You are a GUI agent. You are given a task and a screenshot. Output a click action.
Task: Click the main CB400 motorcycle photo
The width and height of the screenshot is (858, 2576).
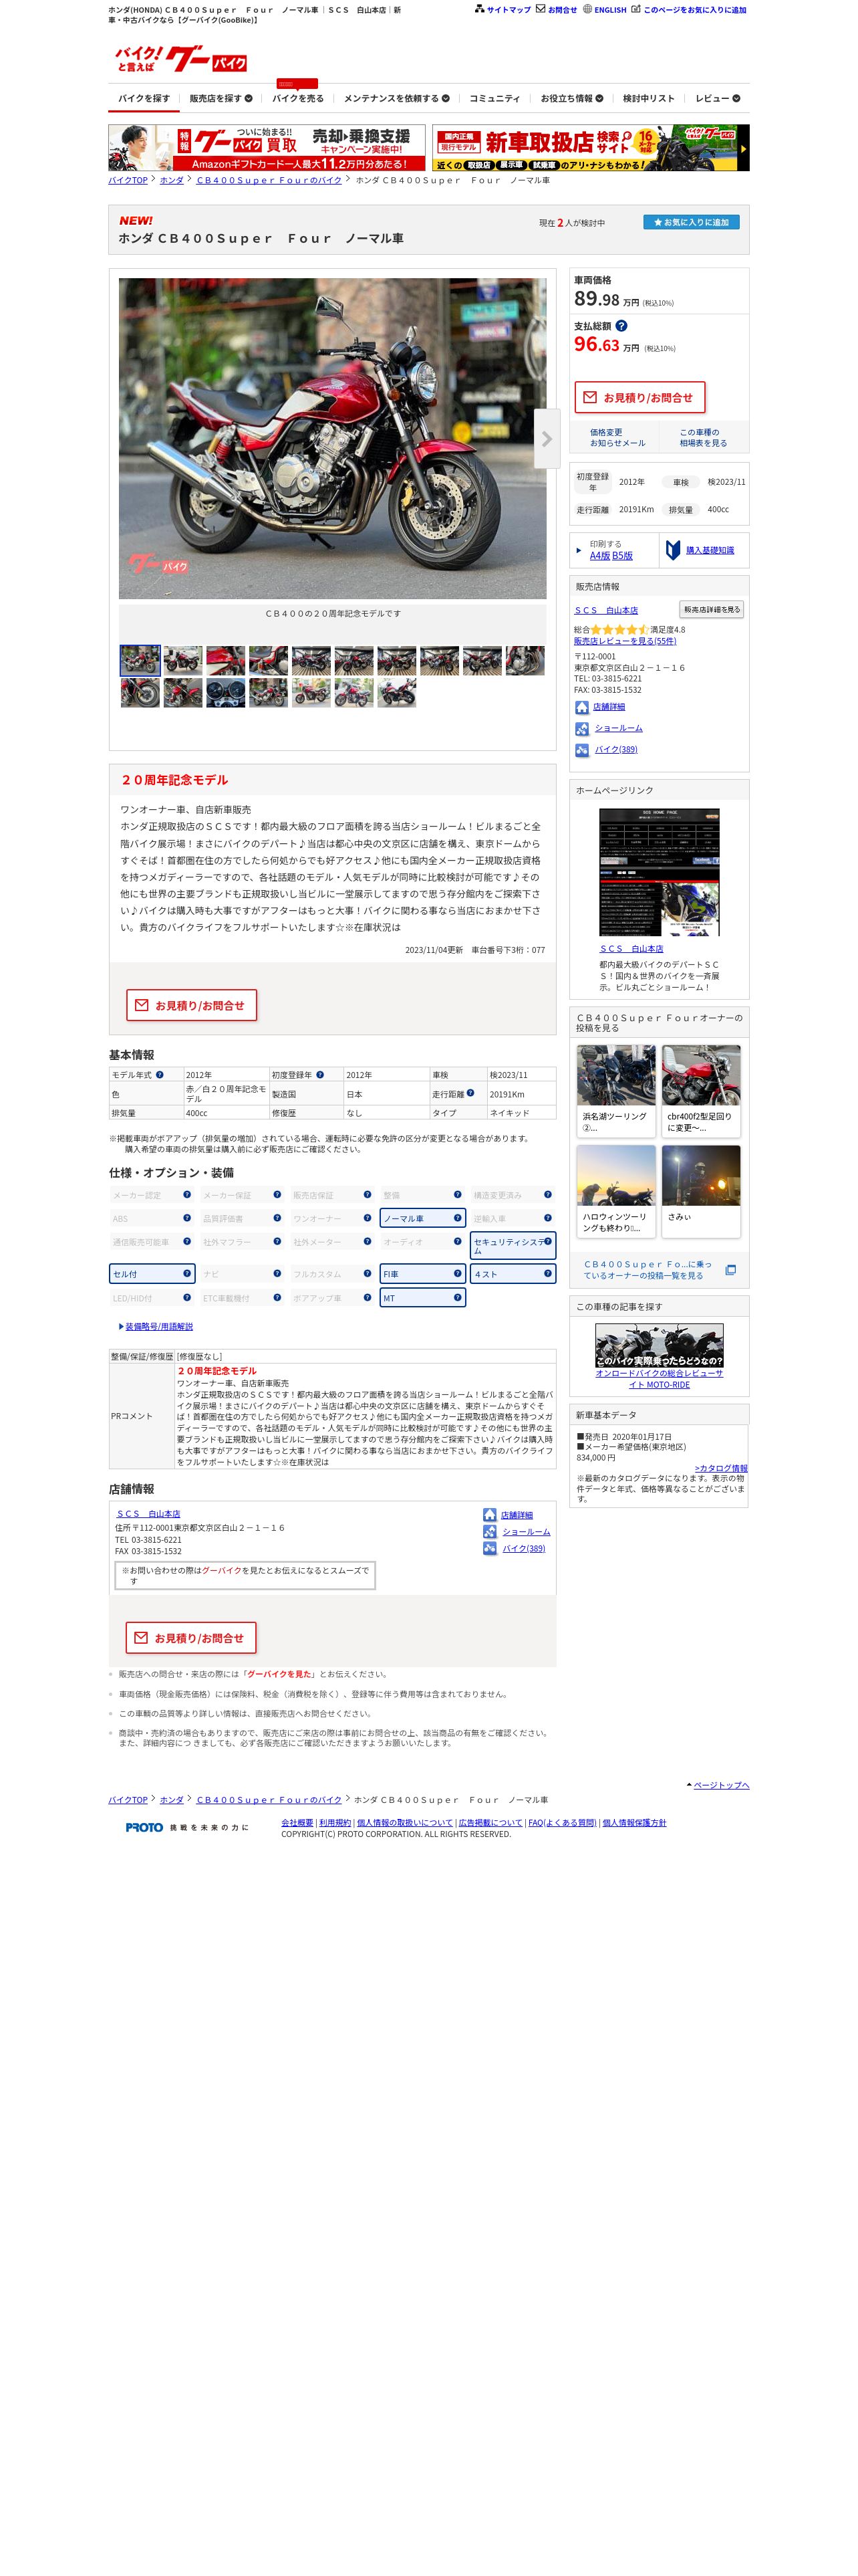[x=333, y=438]
